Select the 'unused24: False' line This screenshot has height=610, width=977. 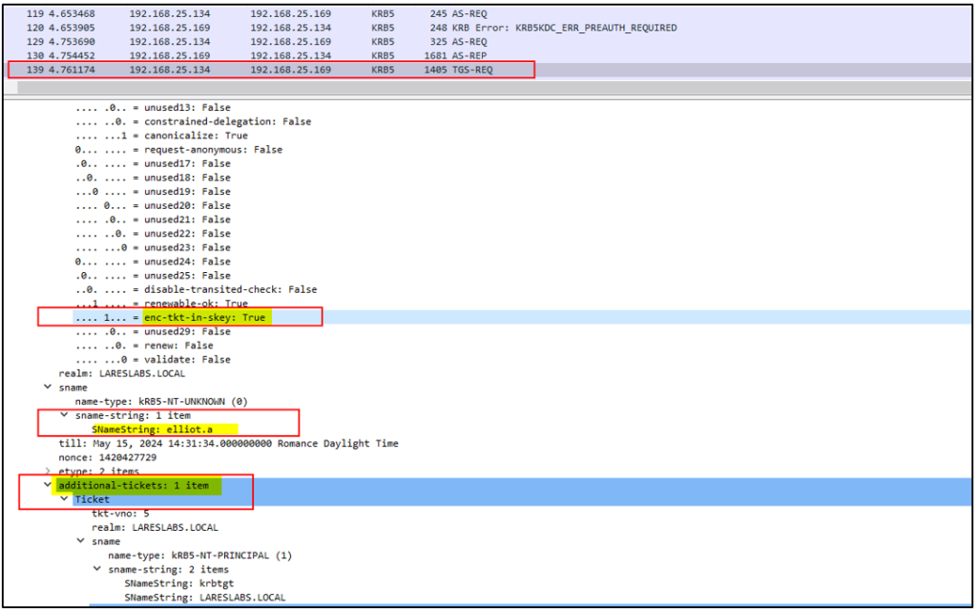pos(153,262)
